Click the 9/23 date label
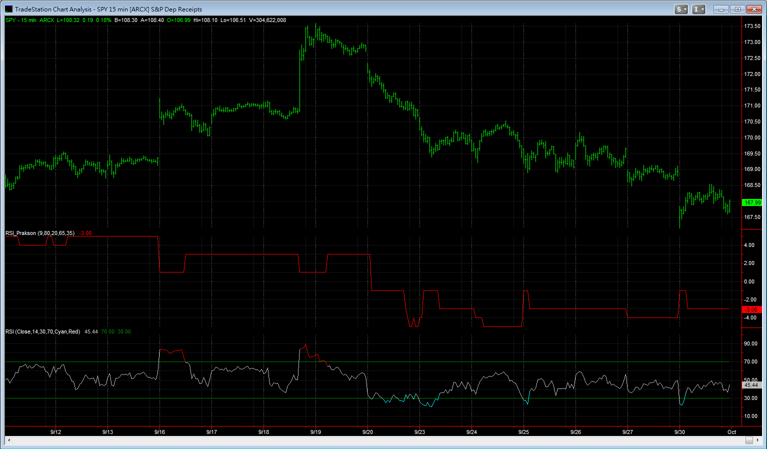 coord(420,432)
